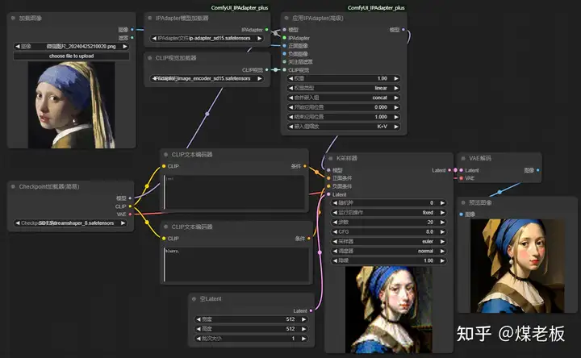Click the 权重 1.00 weight value field
The image size is (581, 358).
tap(344, 78)
